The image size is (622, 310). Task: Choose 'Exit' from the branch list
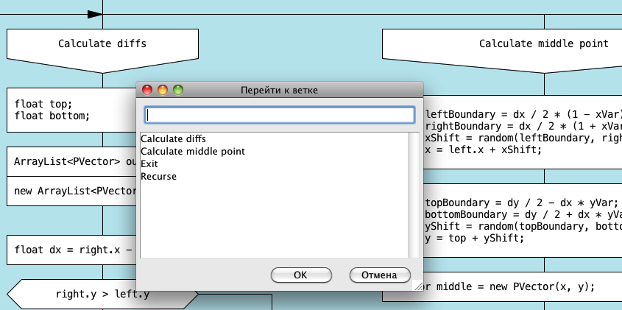149,163
